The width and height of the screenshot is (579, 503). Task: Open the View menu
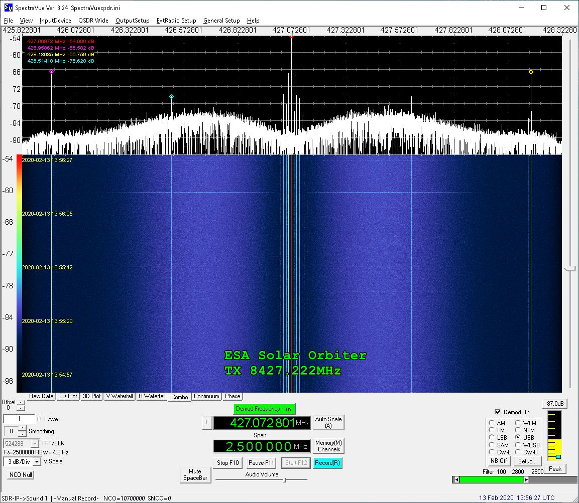[26, 21]
